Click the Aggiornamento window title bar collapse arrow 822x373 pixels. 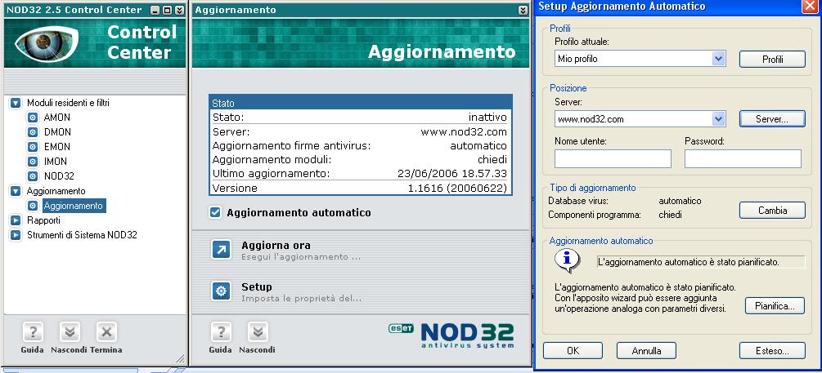click(x=523, y=10)
